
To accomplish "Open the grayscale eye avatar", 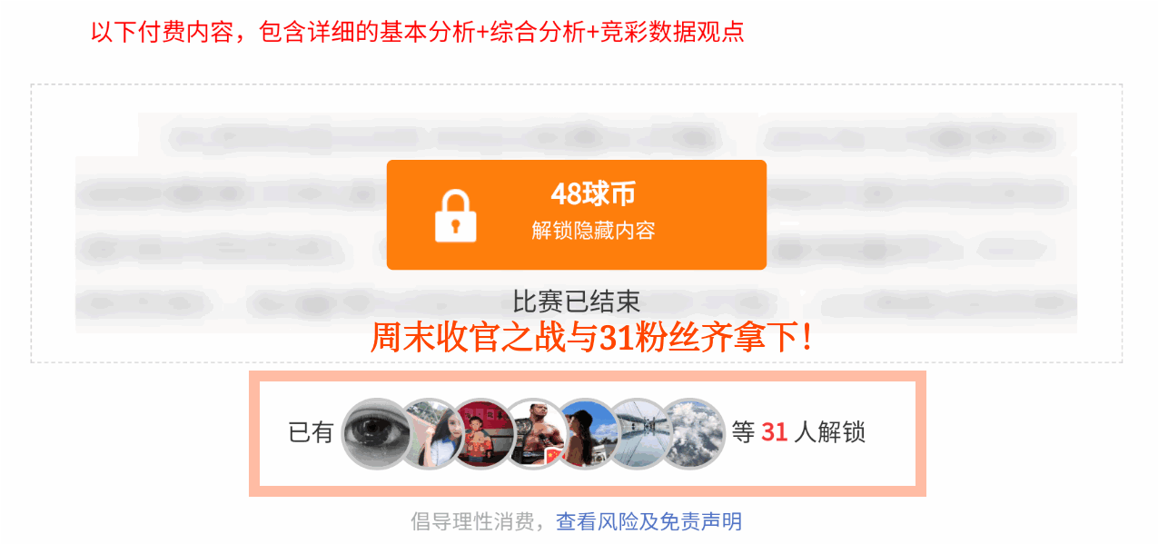I will click(376, 433).
